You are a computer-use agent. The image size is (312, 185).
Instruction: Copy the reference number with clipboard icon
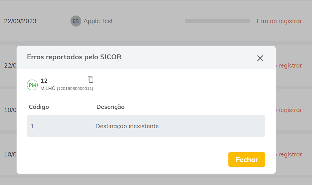coord(91,80)
